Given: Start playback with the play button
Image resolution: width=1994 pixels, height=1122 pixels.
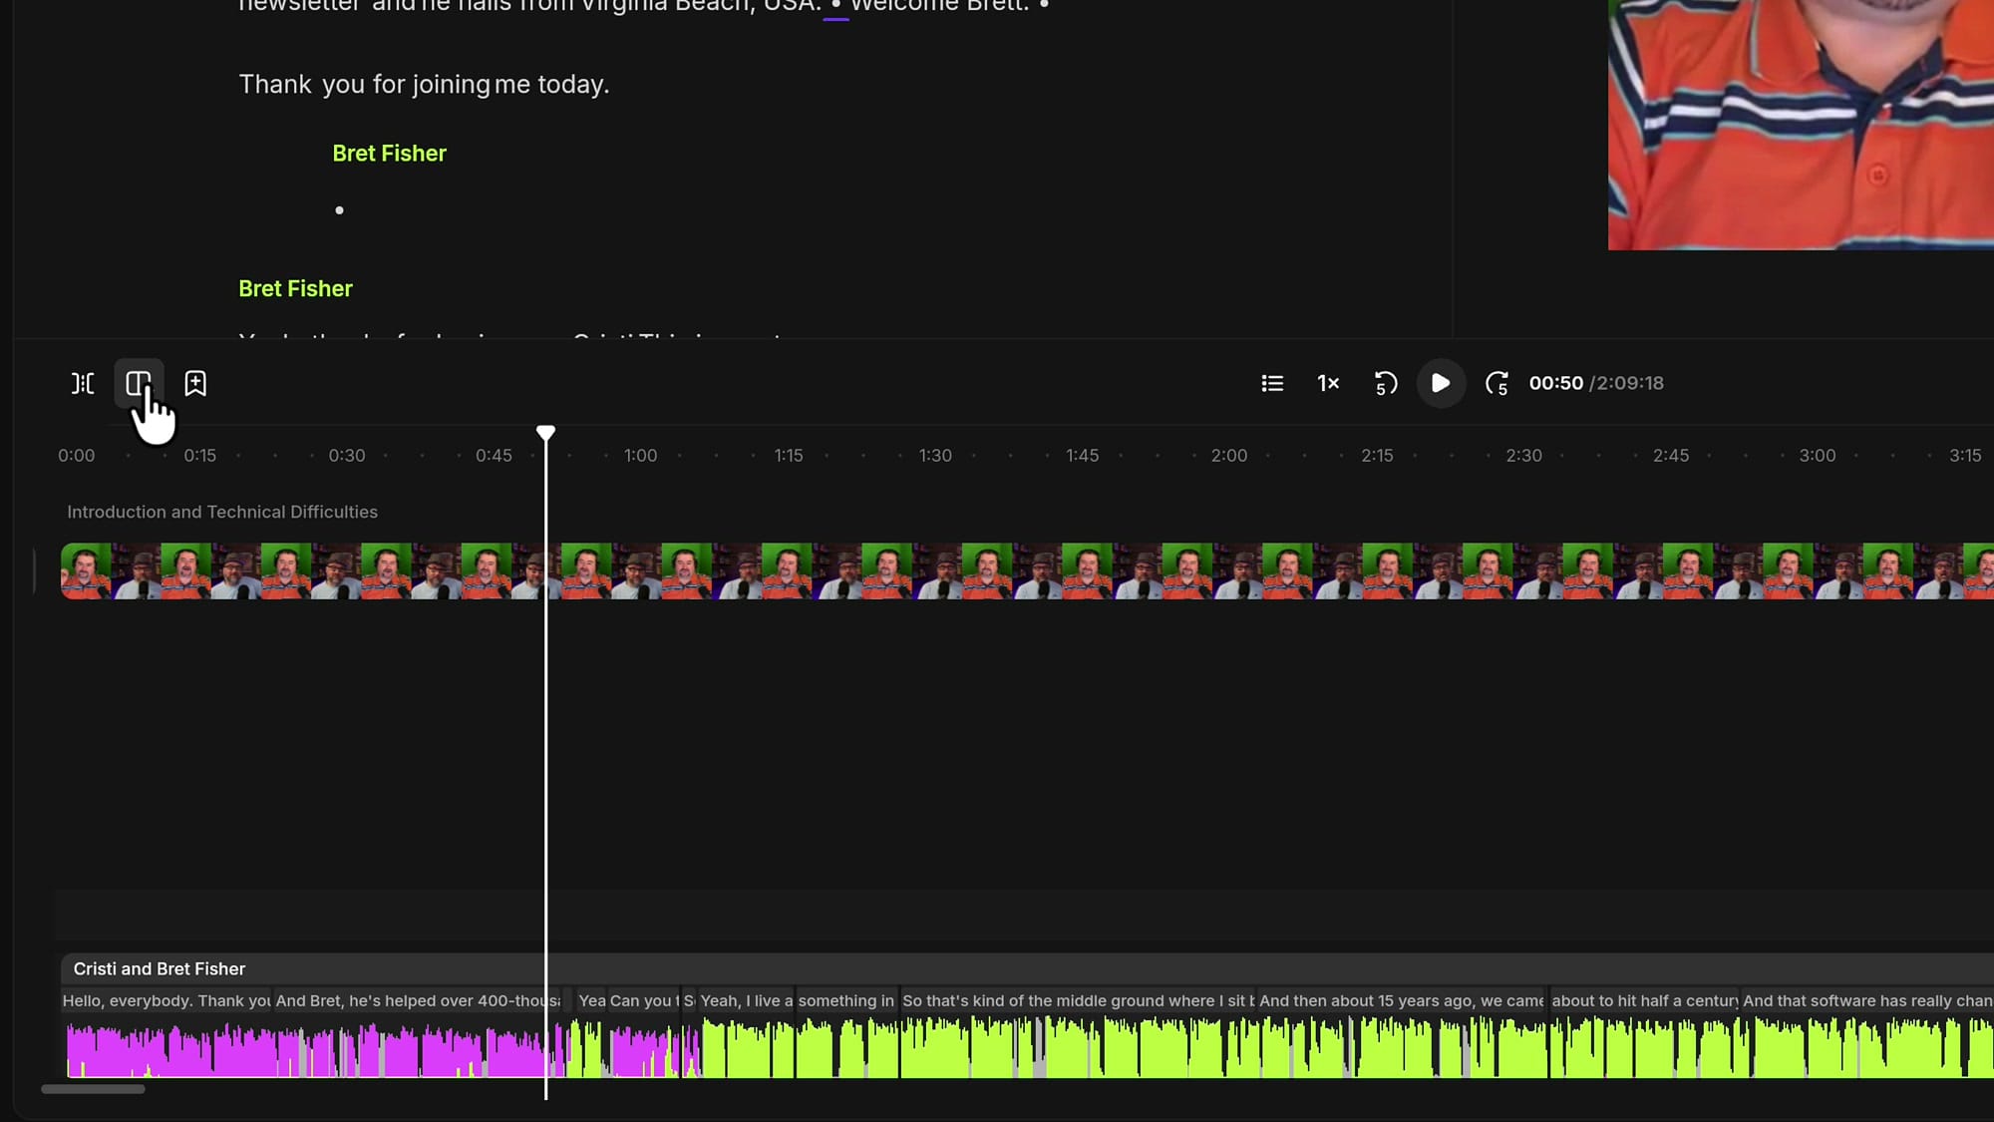Looking at the screenshot, I should click(x=1441, y=383).
